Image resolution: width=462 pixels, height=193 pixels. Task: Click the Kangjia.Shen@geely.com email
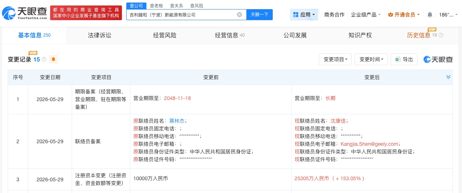pyautogui.click(x=369, y=144)
